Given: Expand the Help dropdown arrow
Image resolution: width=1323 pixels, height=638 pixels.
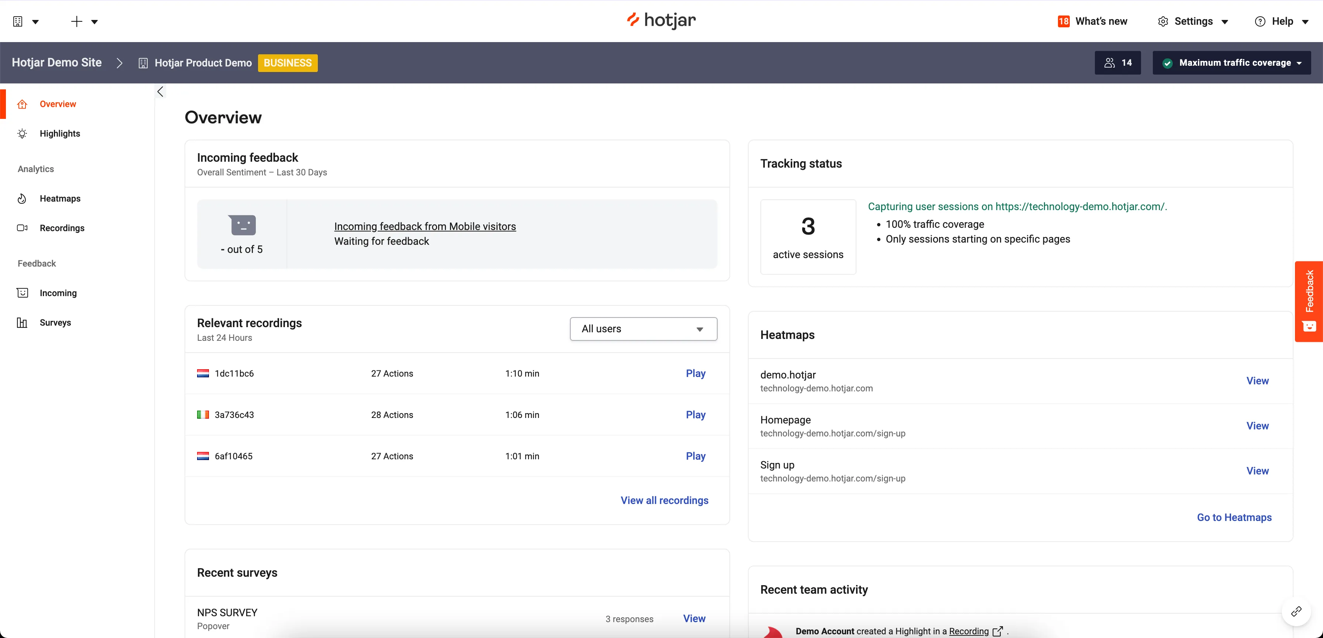Looking at the screenshot, I should point(1305,22).
